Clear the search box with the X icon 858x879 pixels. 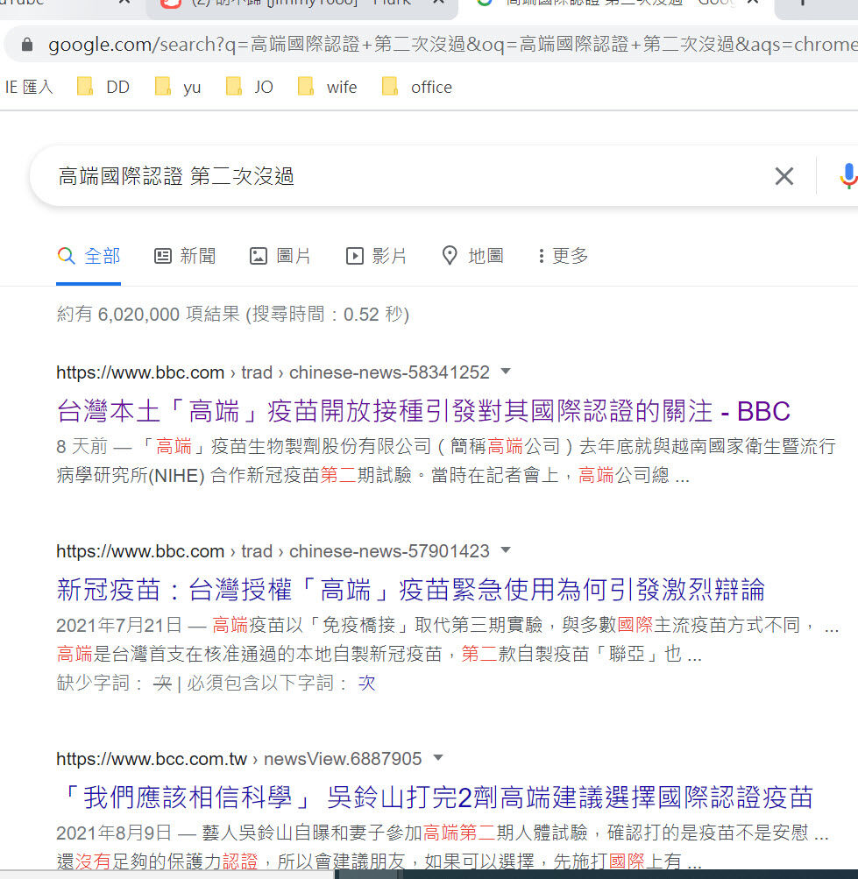coord(784,176)
